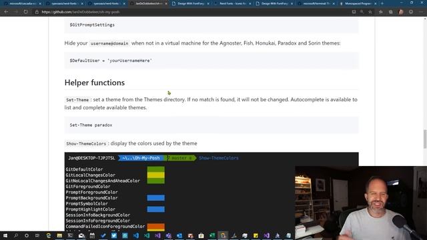This screenshot has width=427, height=240.
Task: Click the Helper functions heading
Action: click(x=95, y=83)
